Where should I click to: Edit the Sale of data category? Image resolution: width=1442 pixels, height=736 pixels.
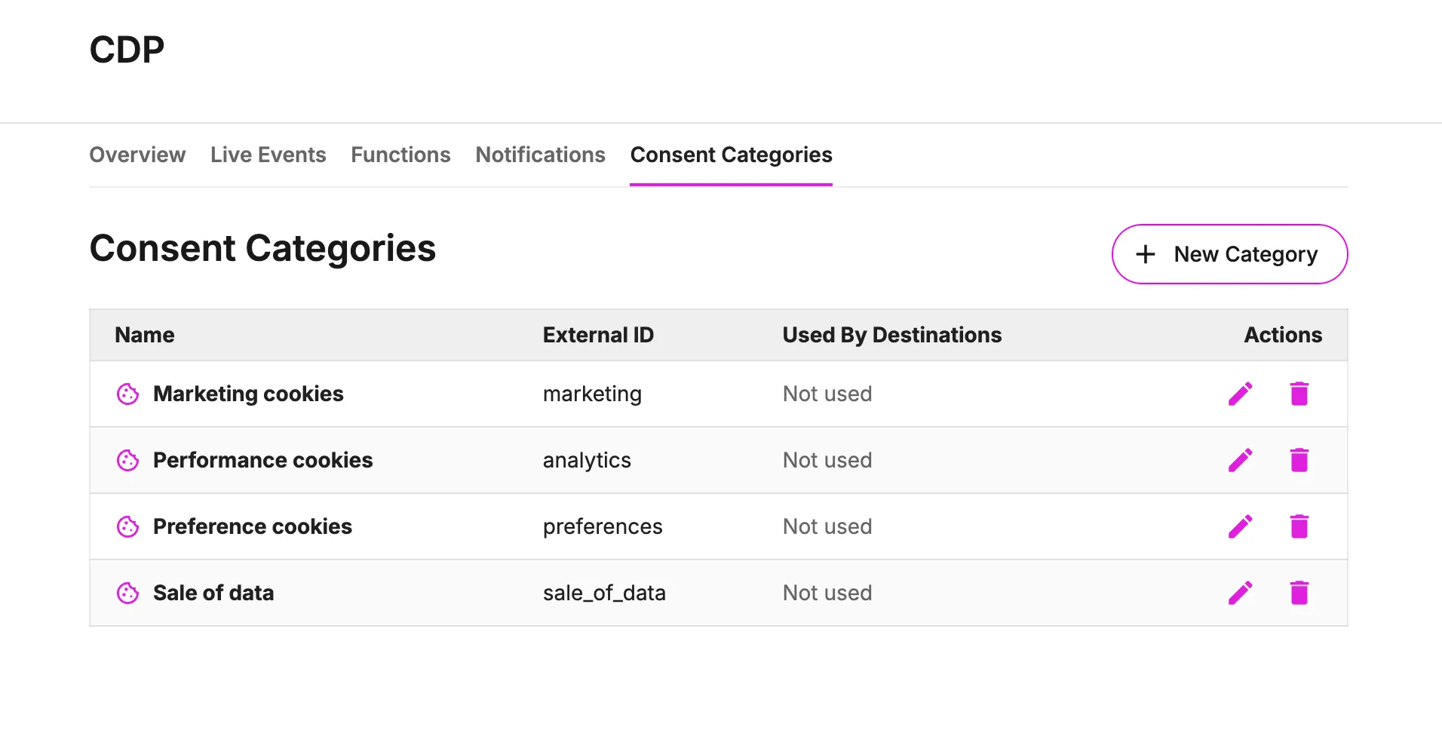click(x=1241, y=593)
